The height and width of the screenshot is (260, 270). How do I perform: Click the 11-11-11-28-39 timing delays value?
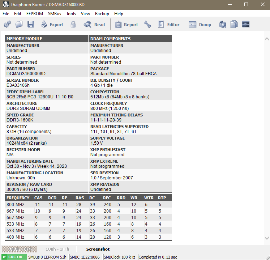(x=106, y=120)
